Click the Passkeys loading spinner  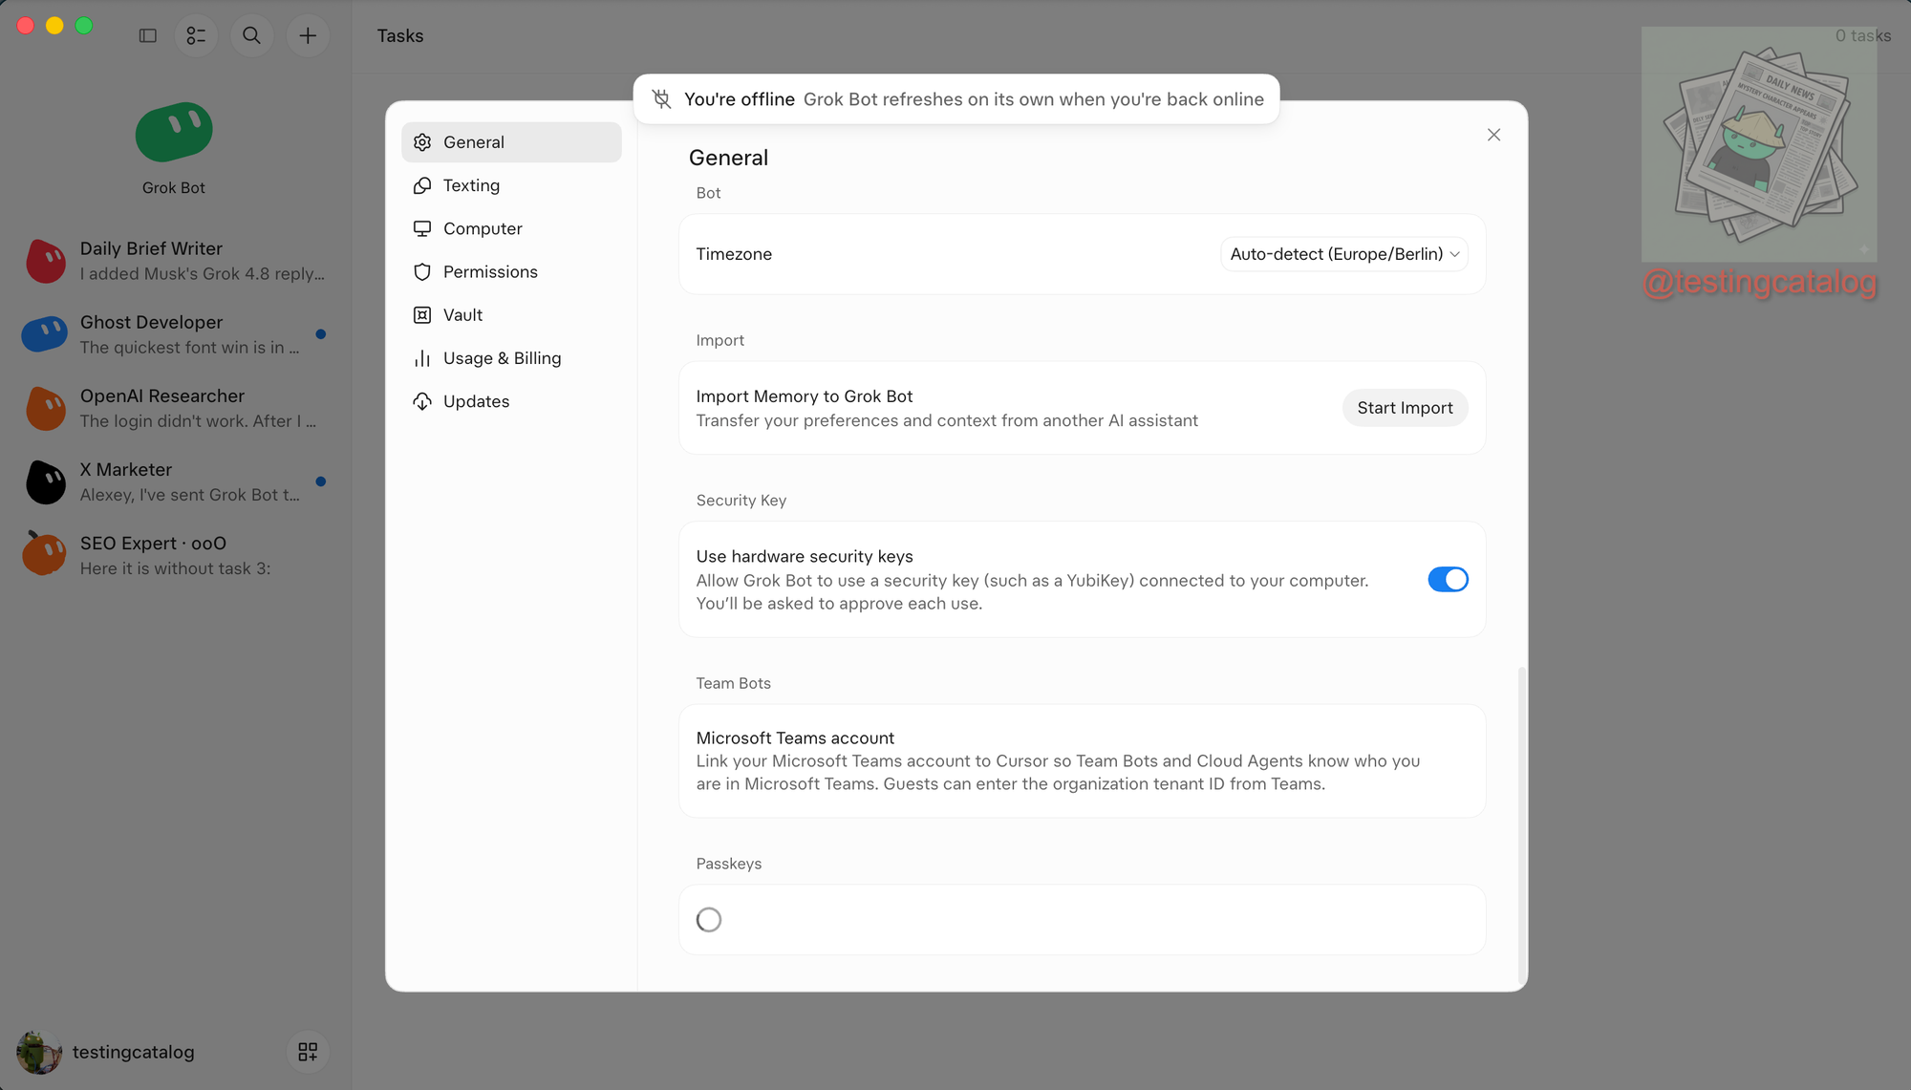709,920
